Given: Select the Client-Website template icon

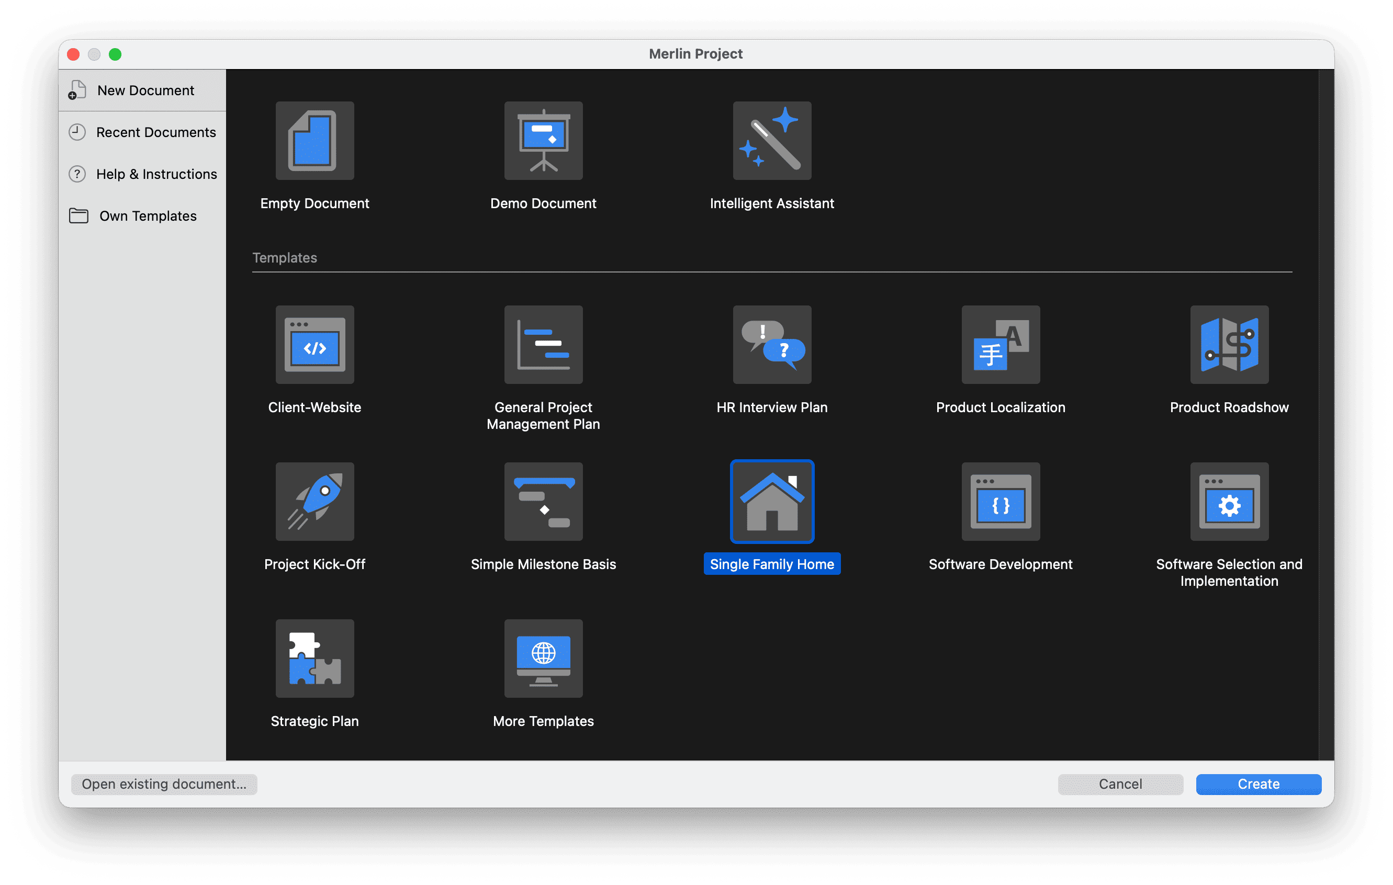Looking at the screenshot, I should click(314, 345).
